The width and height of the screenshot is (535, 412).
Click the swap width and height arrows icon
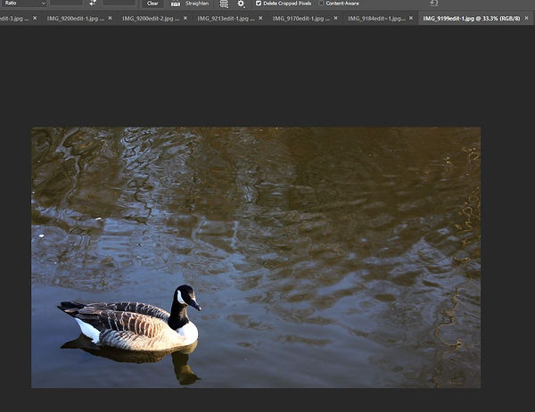(x=93, y=3)
